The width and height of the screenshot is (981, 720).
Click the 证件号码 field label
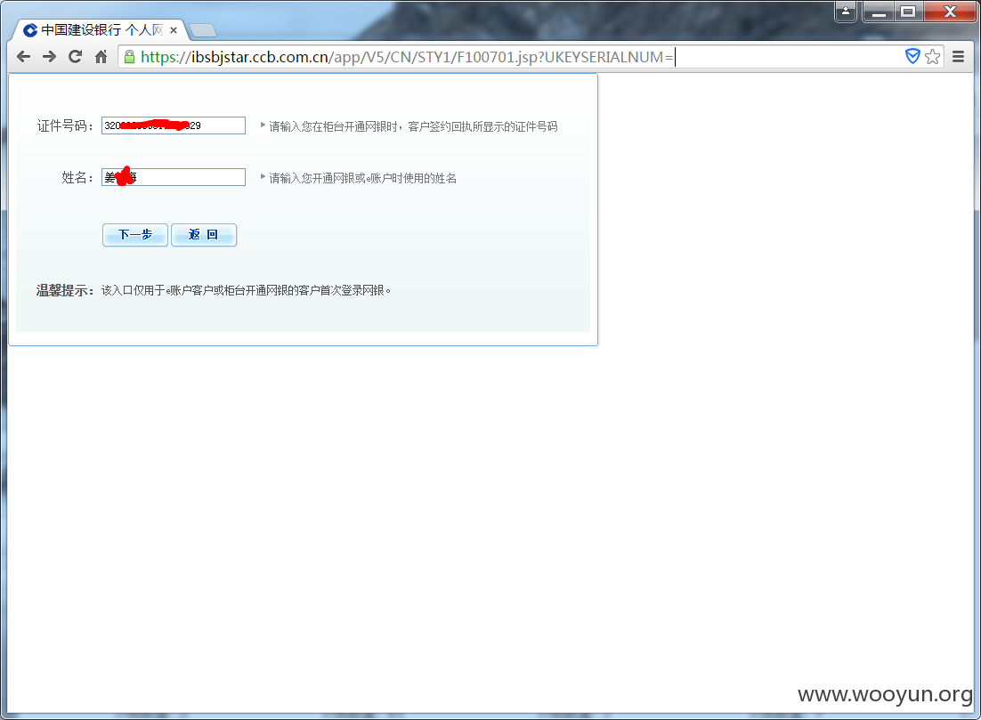pos(65,126)
